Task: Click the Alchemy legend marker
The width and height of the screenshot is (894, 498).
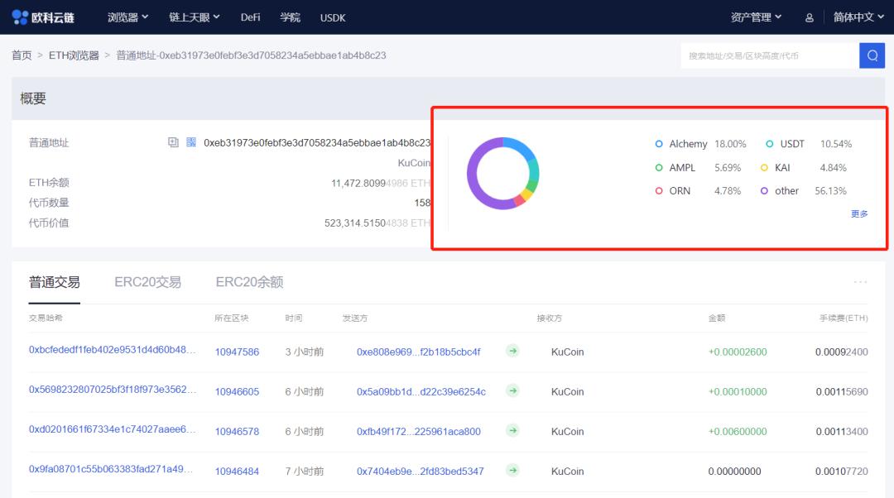Action: (659, 144)
